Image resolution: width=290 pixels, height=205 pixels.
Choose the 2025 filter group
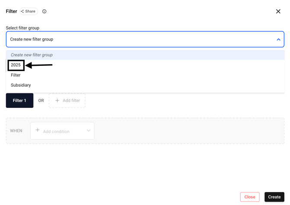pos(16,65)
